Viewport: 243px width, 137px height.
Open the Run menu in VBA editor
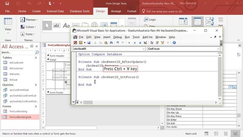coord(127,37)
